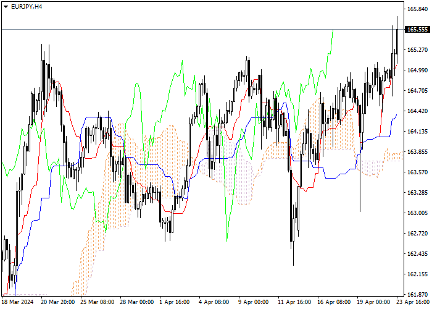Select price scale value 163.285
This screenshot has height=309, width=432.
(417, 192)
